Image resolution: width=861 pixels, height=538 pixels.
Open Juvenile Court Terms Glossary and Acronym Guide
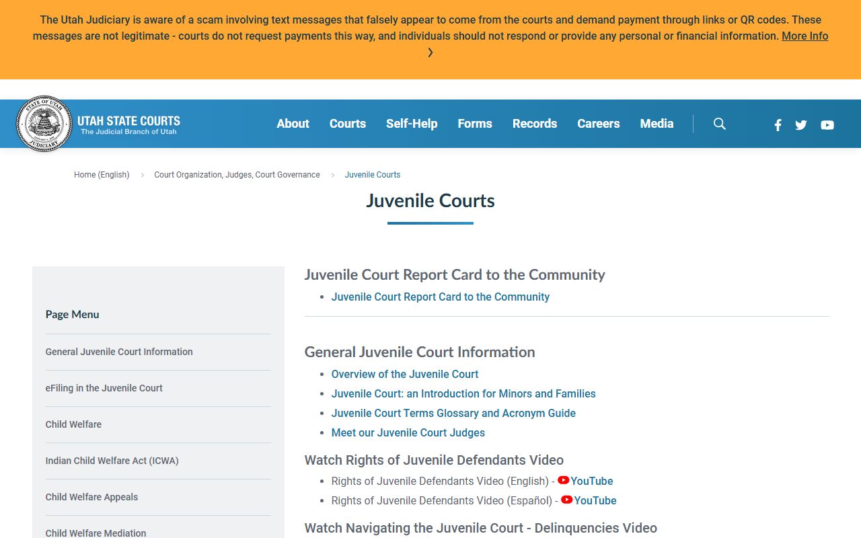(x=453, y=413)
